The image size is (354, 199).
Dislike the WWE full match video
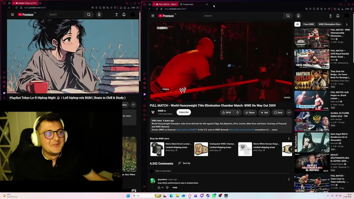pos(238,112)
